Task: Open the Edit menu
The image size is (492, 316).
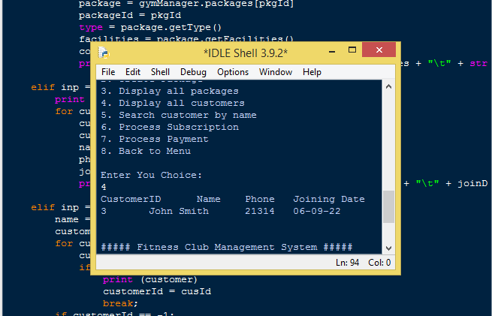Action: tap(133, 72)
